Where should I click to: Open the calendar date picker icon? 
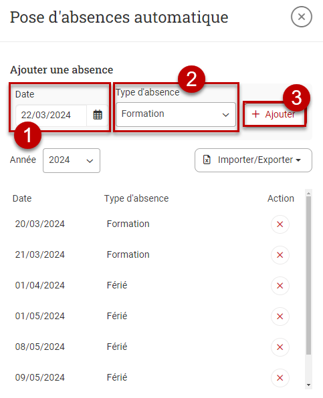pos(98,115)
